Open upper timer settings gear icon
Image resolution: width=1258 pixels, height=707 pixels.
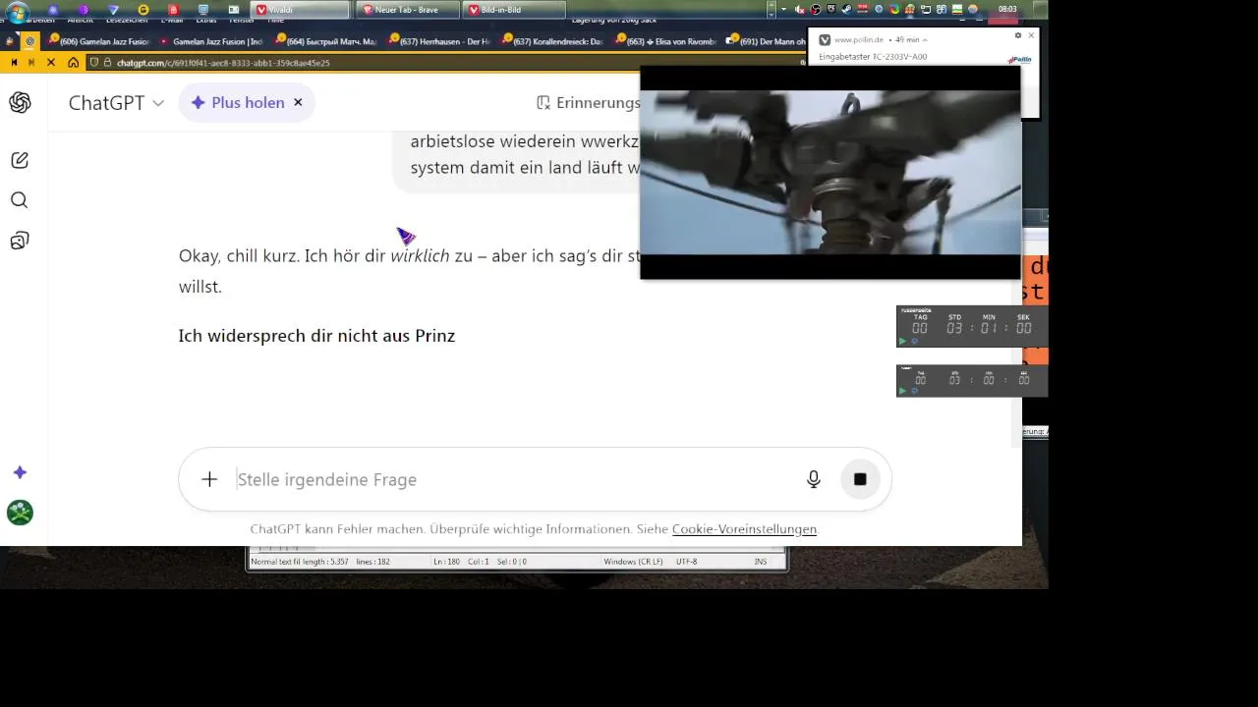click(914, 341)
